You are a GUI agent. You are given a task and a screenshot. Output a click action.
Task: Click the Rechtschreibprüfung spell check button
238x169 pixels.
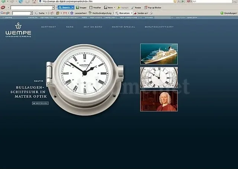100,13
